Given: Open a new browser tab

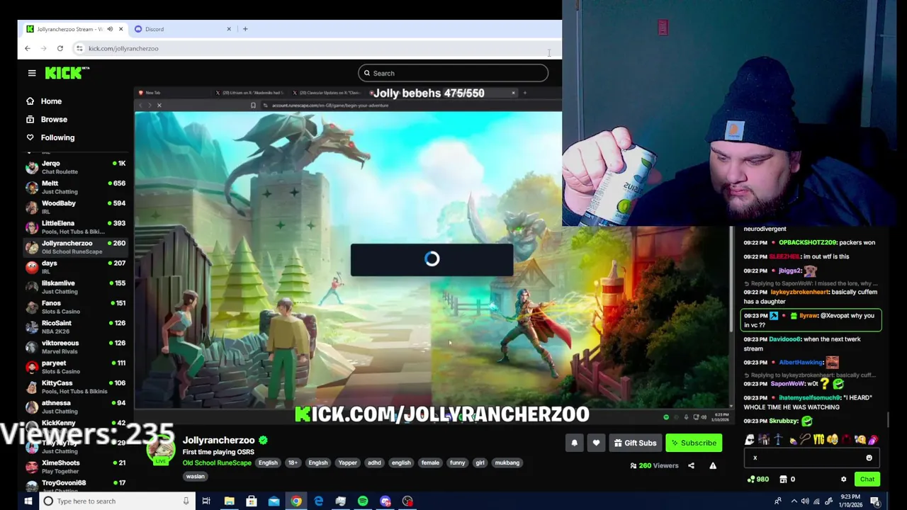Looking at the screenshot, I should [245, 29].
